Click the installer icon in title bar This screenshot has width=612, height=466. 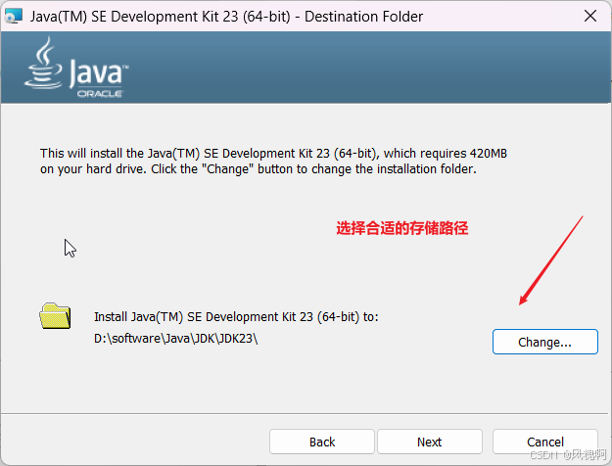click(x=14, y=17)
